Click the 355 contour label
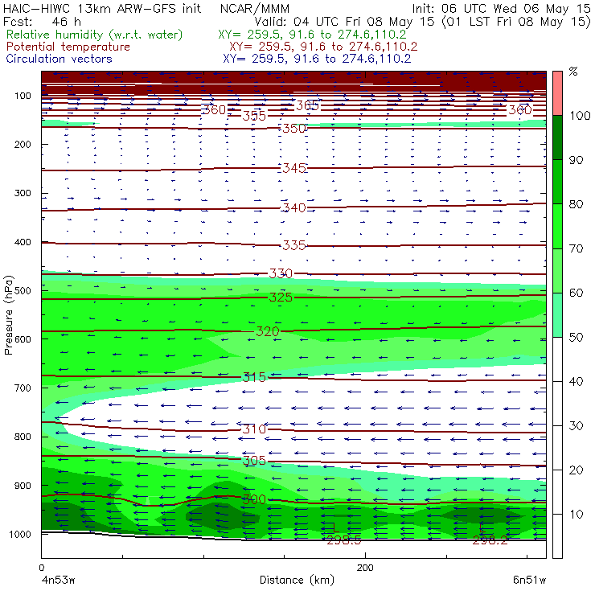The width and height of the screenshot is (595, 595). coord(254,115)
